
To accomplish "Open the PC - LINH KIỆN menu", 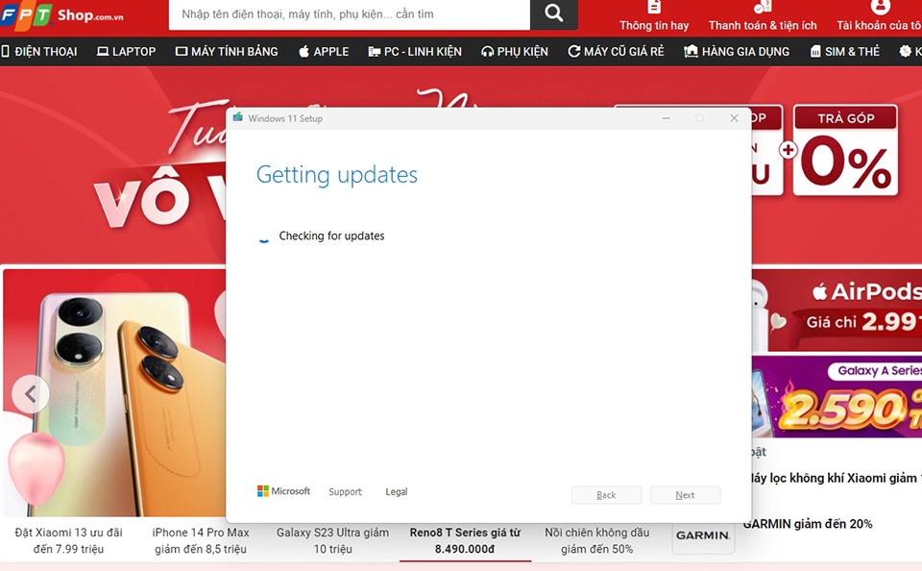I will [415, 52].
